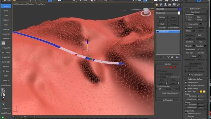Open the Modify command panel tab
The width and height of the screenshot is (211, 119).
161,5
